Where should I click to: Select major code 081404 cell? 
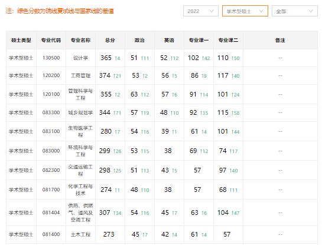(51, 213)
